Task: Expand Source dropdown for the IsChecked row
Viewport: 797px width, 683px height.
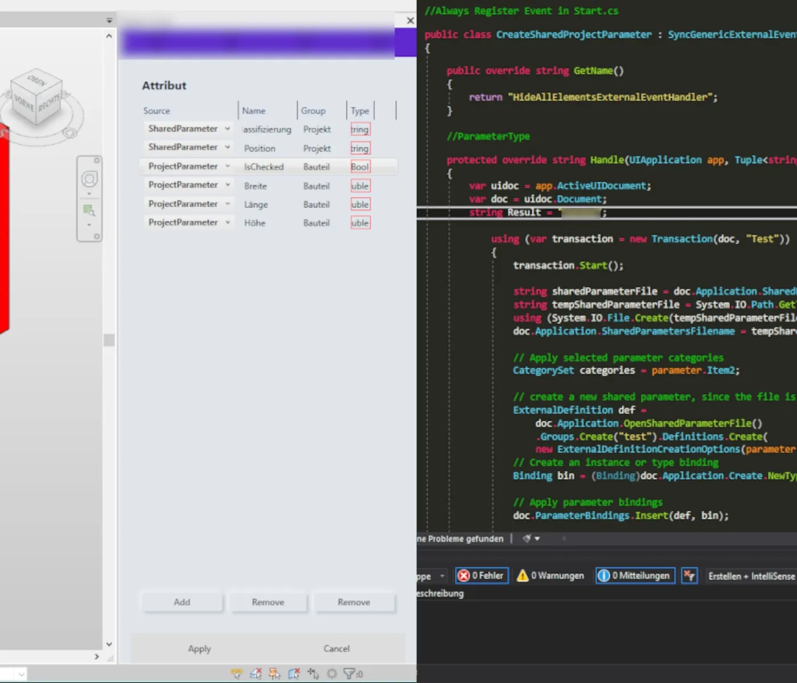Action: (x=227, y=166)
